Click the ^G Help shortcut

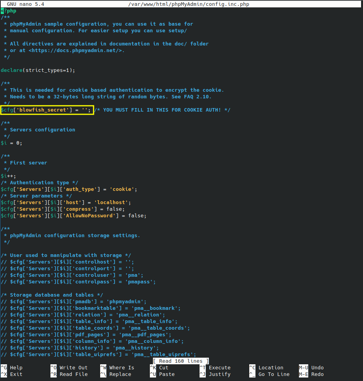click(x=12, y=368)
